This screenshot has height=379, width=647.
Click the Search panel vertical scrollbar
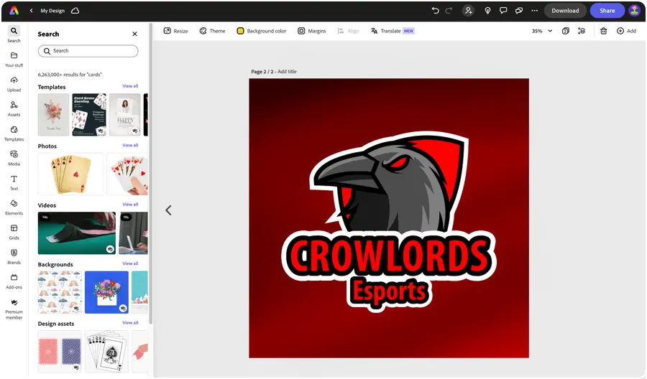(x=151, y=173)
